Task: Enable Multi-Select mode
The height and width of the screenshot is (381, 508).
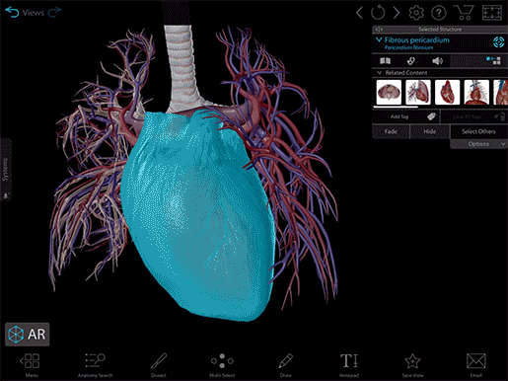Action: pos(222,364)
